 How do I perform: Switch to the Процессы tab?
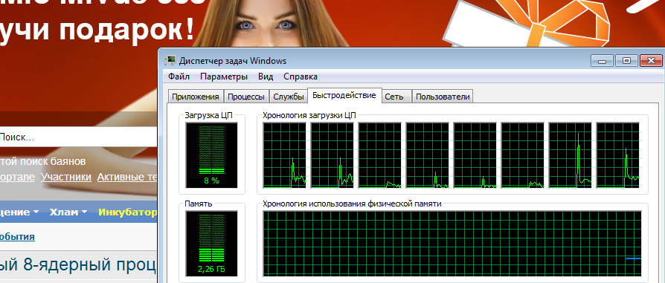(x=246, y=97)
